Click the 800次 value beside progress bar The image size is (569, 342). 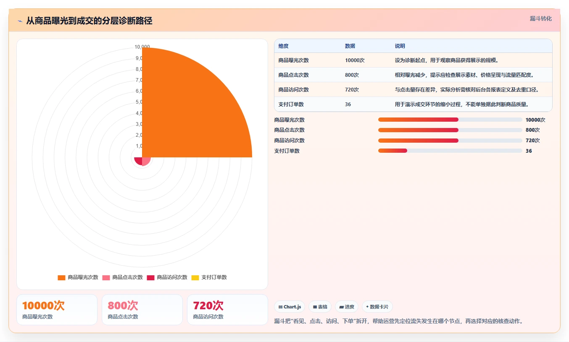click(532, 130)
